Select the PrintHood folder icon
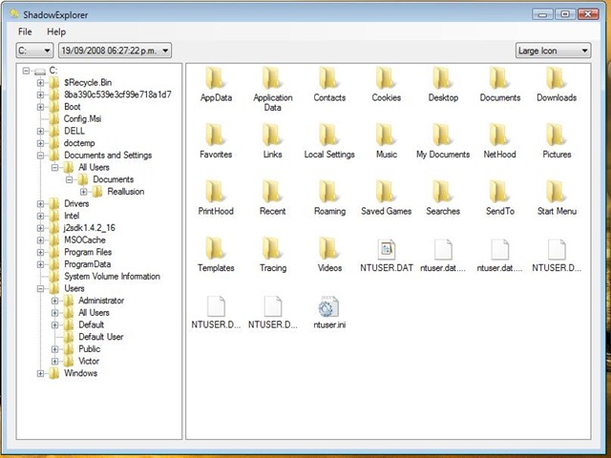 pos(216,192)
